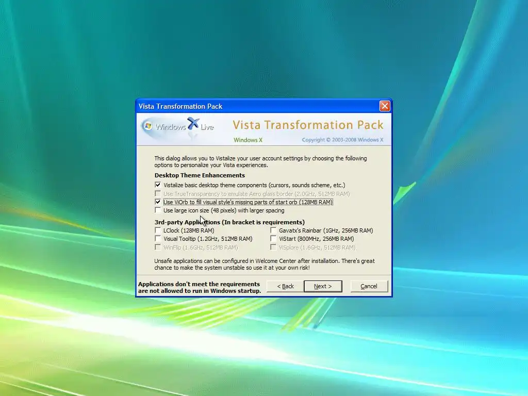Click the Copyright 2003-2008 Windows X text
Image resolution: width=528 pixels, height=396 pixels.
tap(342, 140)
